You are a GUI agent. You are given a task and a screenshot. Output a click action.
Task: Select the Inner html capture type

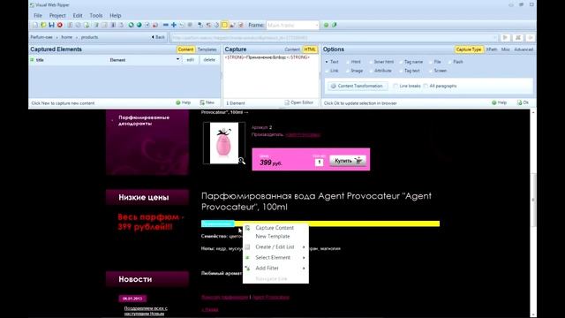coord(371,62)
